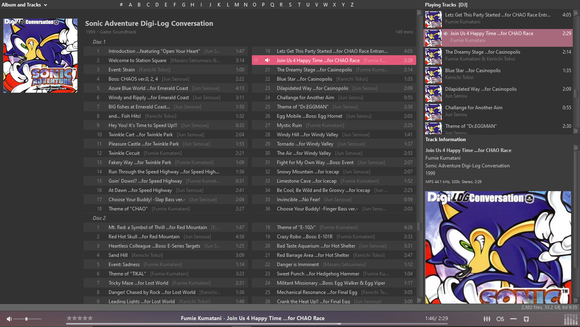Image resolution: width=580 pixels, height=327 pixels.
Task: Click the now-playing title in player bar
Action: [253, 318]
